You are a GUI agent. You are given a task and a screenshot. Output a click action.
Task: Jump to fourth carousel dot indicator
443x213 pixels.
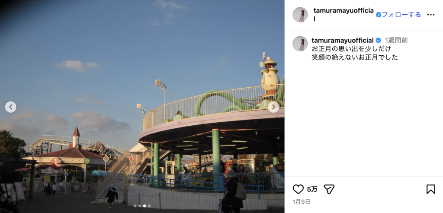149,206
